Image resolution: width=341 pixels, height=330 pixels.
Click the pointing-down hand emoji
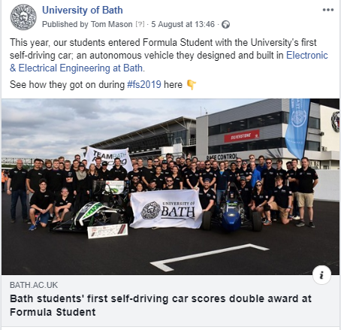click(192, 85)
